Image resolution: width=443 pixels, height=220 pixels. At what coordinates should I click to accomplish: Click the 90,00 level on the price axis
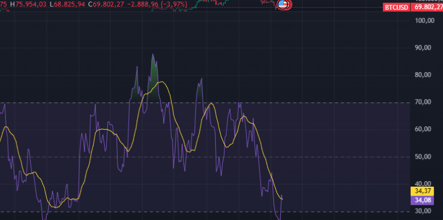[x=424, y=48]
